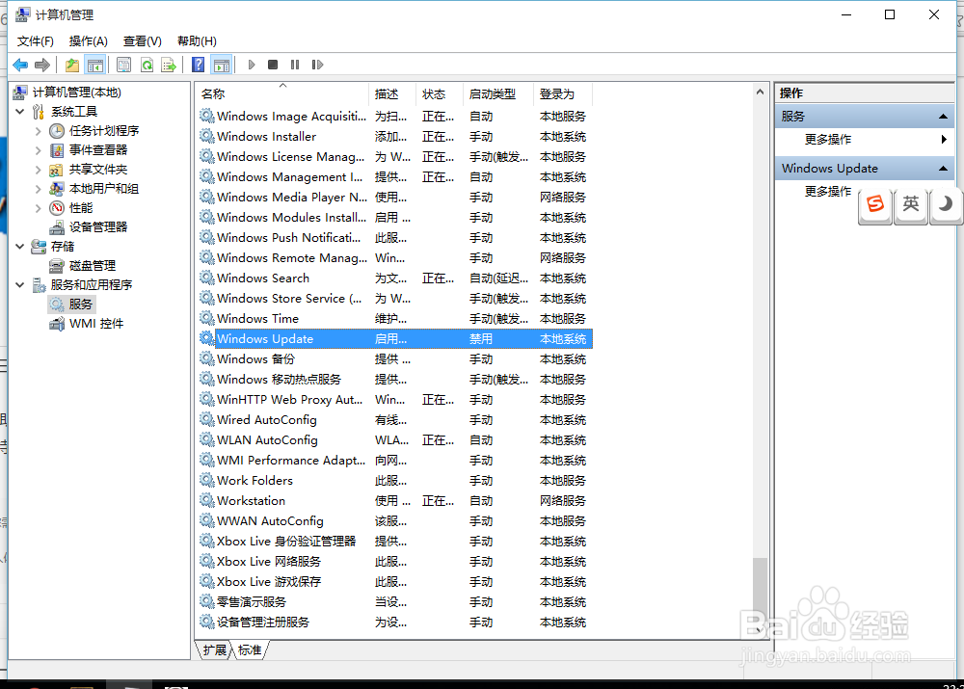Collapse the 存储 tree node
This screenshot has width=964, height=689.
click(20, 247)
